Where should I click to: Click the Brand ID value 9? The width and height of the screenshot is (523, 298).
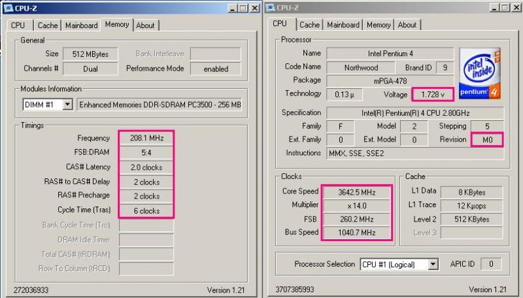coord(445,68)
